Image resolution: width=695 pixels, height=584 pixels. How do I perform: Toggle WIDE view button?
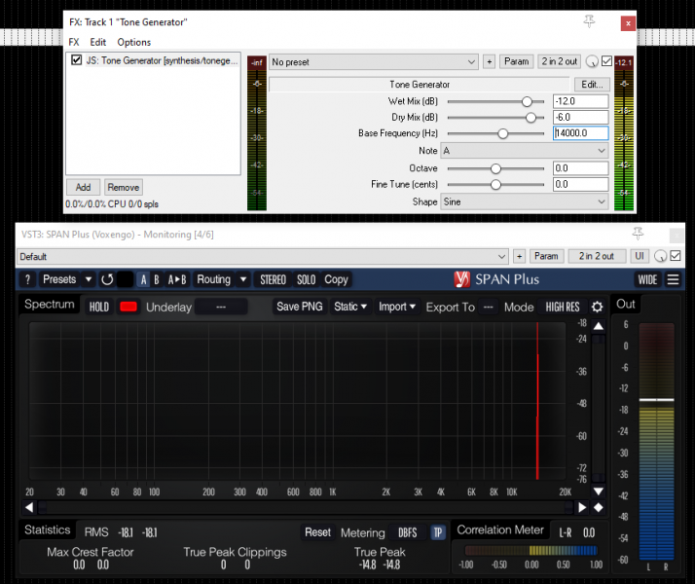tap(647, 279)
